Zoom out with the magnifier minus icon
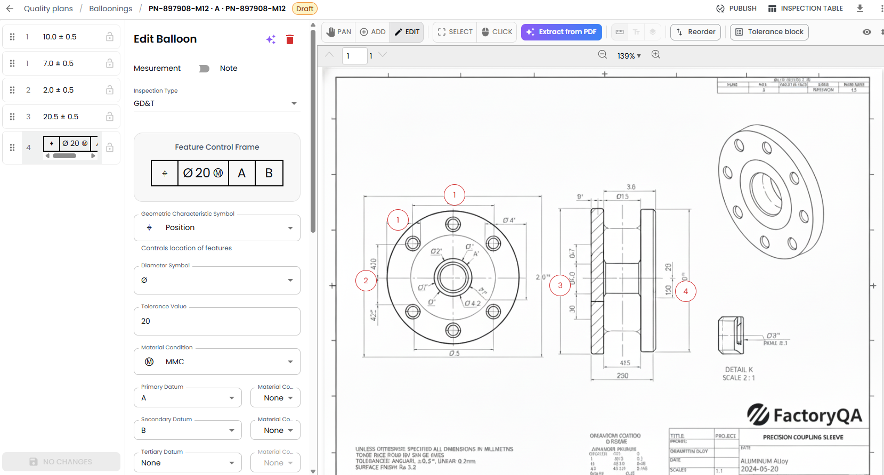Screen dimensions: 884x475 603,55
